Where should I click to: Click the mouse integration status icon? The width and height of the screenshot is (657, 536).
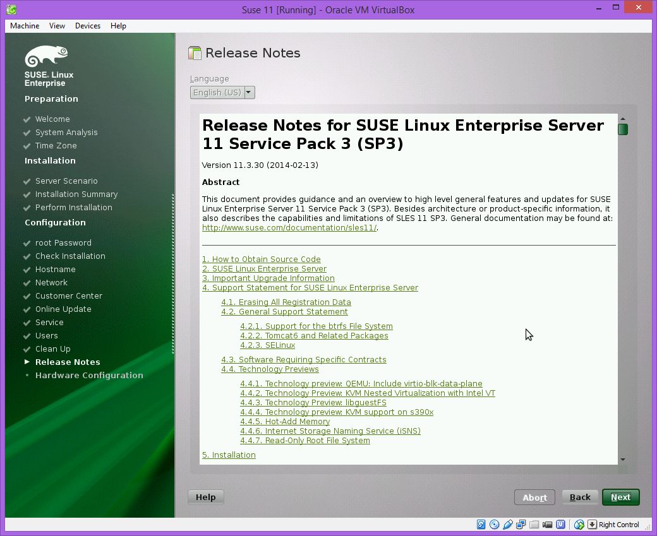tap(579, 524)
